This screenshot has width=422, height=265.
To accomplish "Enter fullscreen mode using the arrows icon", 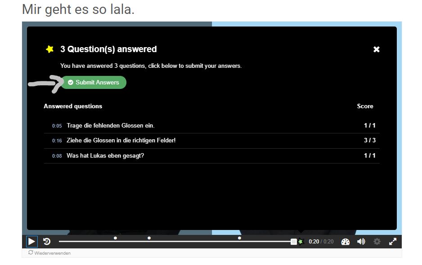I will click(x=393, y=242).
